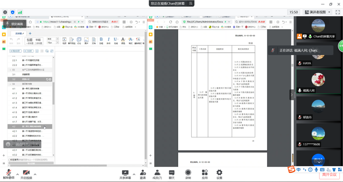
Task: Open the 聊天 chat panel
Action: pyautogui.click(x=172, y=175)
